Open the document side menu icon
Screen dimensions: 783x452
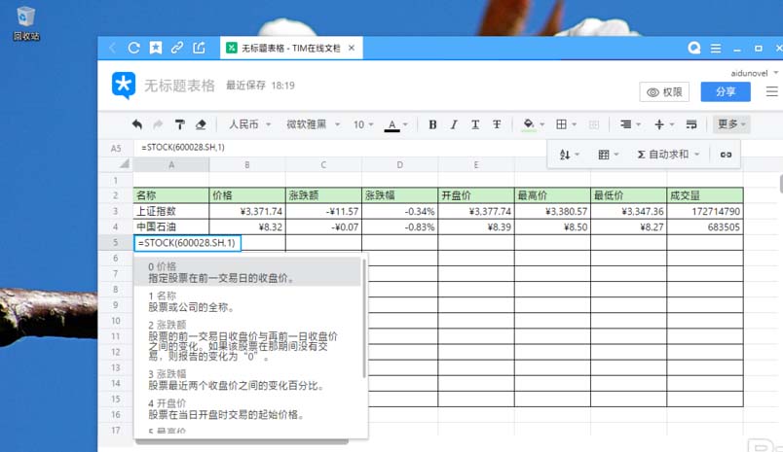[x=771, y=91]
